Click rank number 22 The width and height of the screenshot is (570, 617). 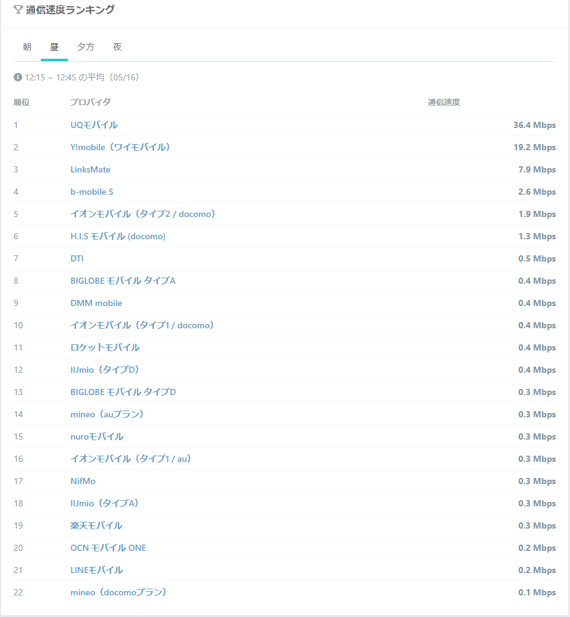(x=18, y=592)
